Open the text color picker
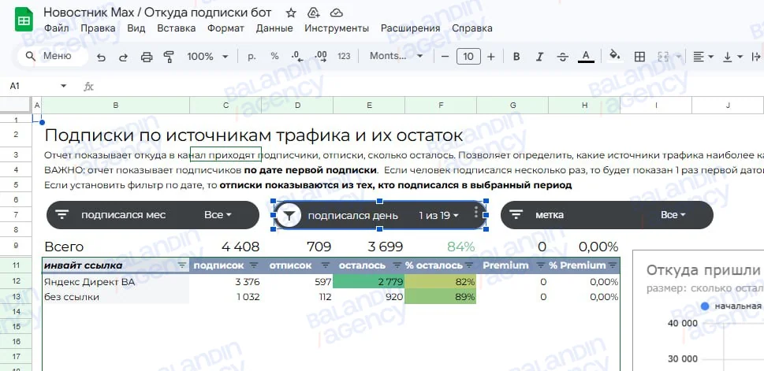The width and height of the screenshot is (764, 371). click(586, 57)
